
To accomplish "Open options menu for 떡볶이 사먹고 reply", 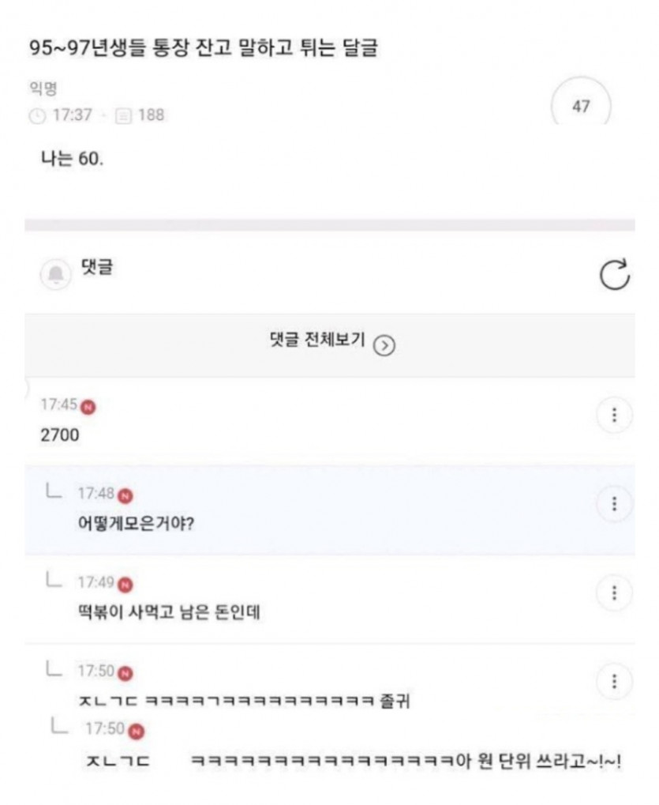I will (x=614, y=592).
